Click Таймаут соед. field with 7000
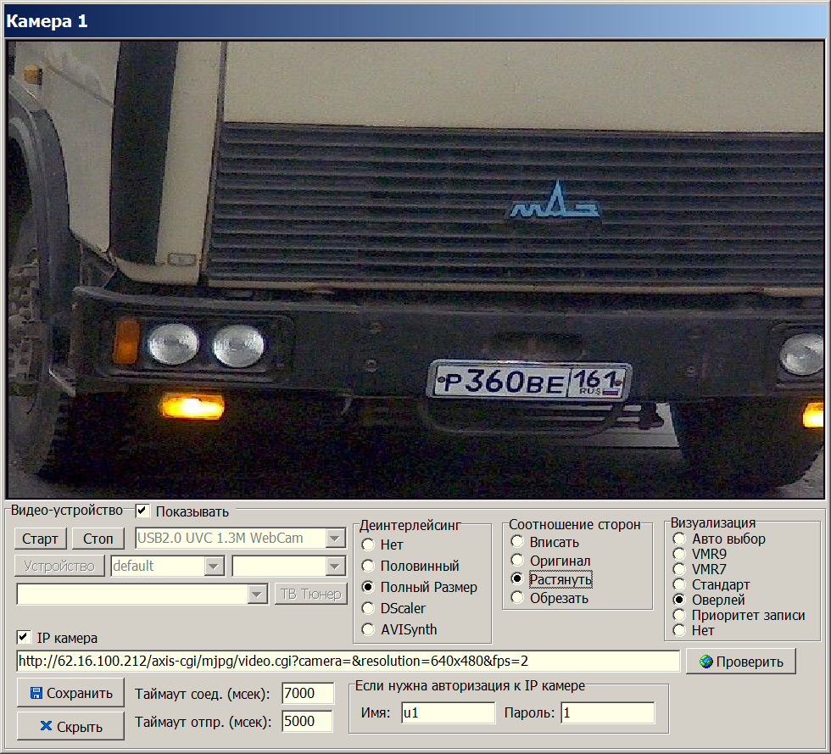The width and height of the screenshot is (831, 754). 307,693
